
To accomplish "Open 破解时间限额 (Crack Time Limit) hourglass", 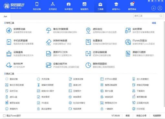I will click(x=45, y=85).
